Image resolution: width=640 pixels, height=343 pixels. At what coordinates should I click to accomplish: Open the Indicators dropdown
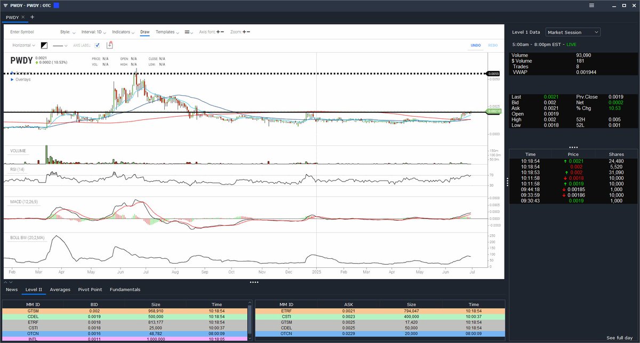(x=123, y=32)
